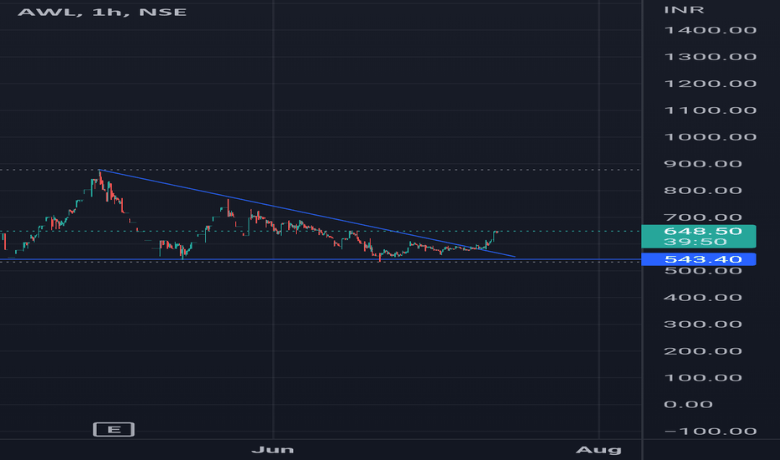Select the blue horizontal support line
Image resolution: width=780 pixels, height=460 pixels.
pos(321,259)
